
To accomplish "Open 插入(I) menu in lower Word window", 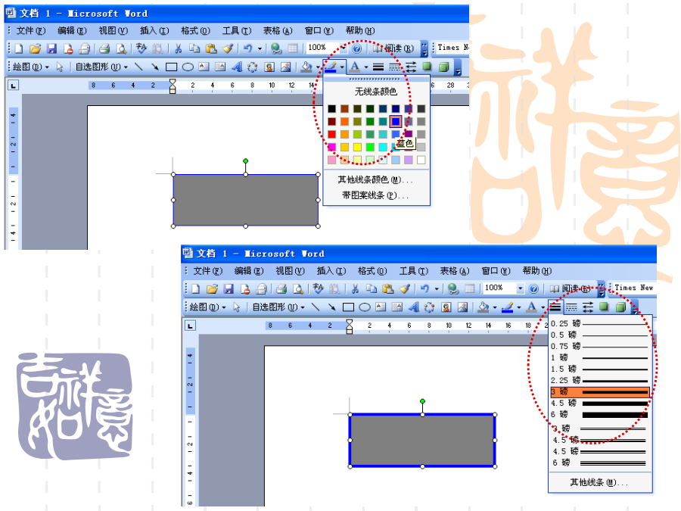I will 331,271.
